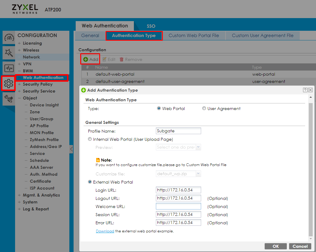The width and height of the screenshot is (316, 252).
Task: Click the Remove trash icon
Action: [x=121, y=59]
